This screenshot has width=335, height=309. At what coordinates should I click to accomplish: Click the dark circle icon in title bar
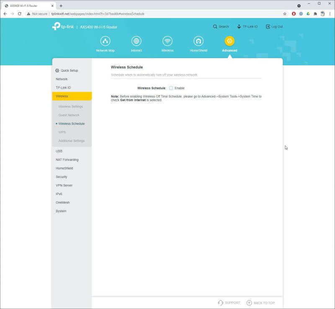point(299,6)
